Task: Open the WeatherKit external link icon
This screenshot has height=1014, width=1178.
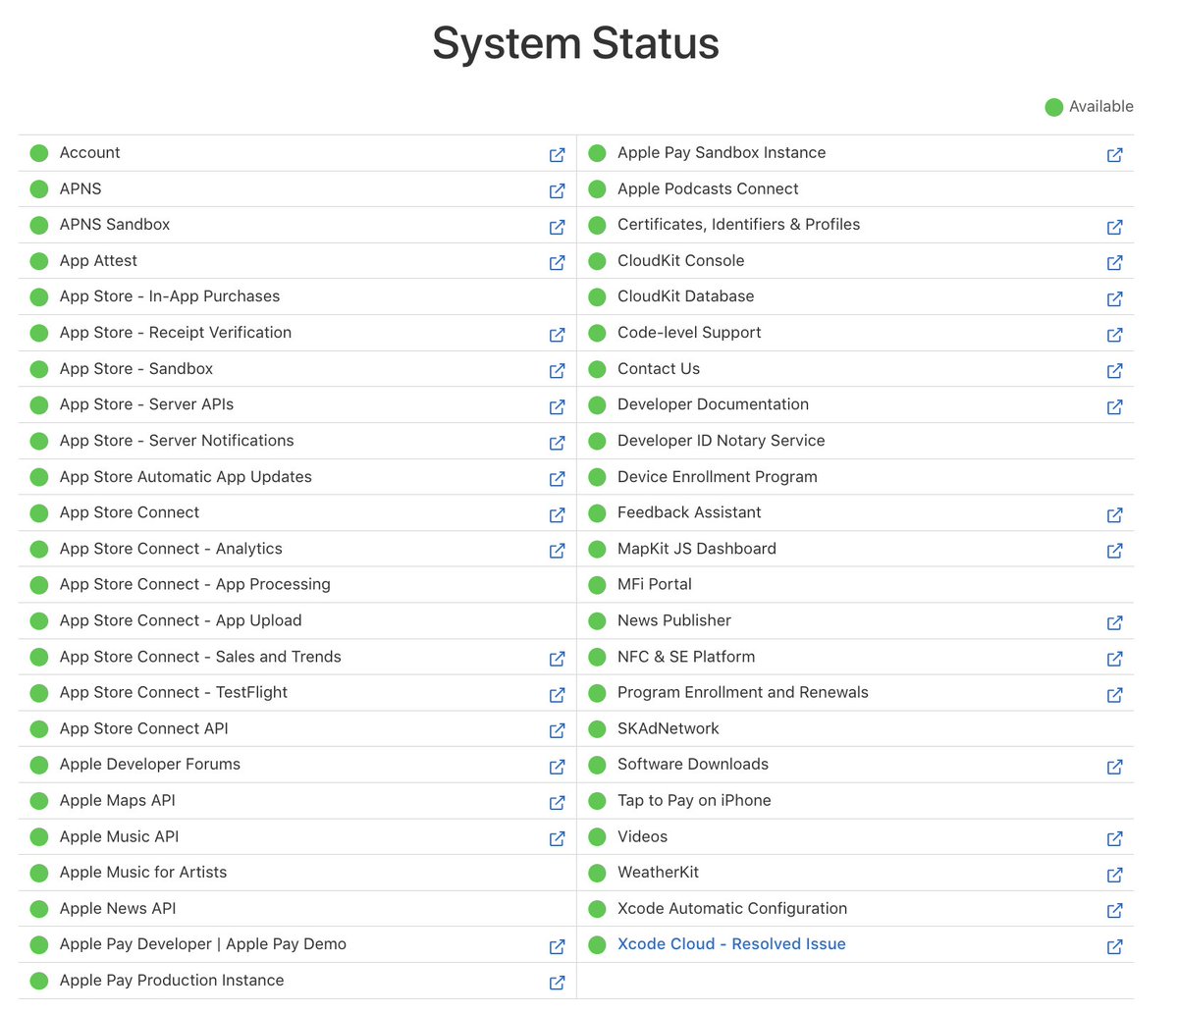Action: pos(1114,875)
